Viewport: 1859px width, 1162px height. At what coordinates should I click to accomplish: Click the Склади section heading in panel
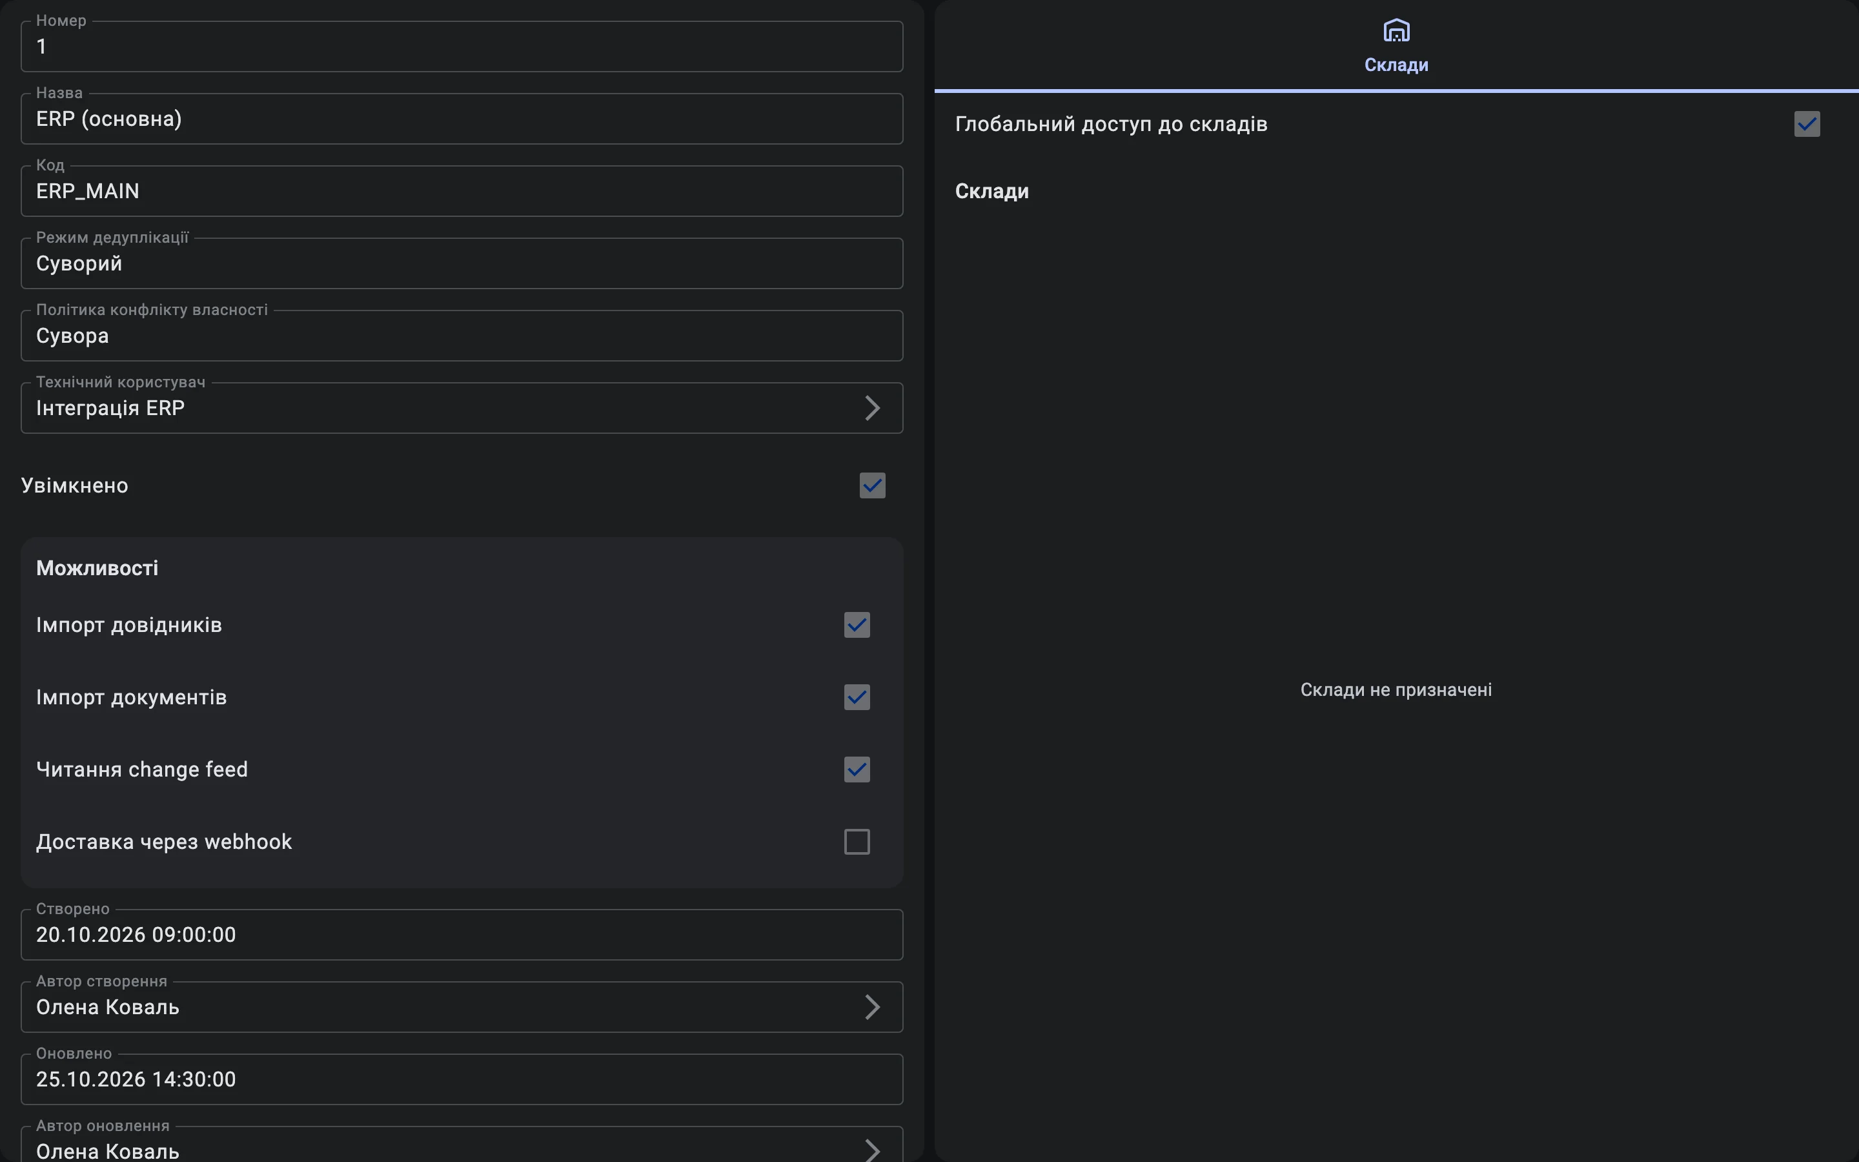click(x=991, y=191)
